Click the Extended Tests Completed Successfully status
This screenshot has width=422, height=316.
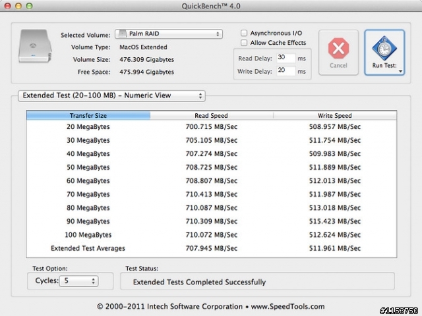point(199,282)
